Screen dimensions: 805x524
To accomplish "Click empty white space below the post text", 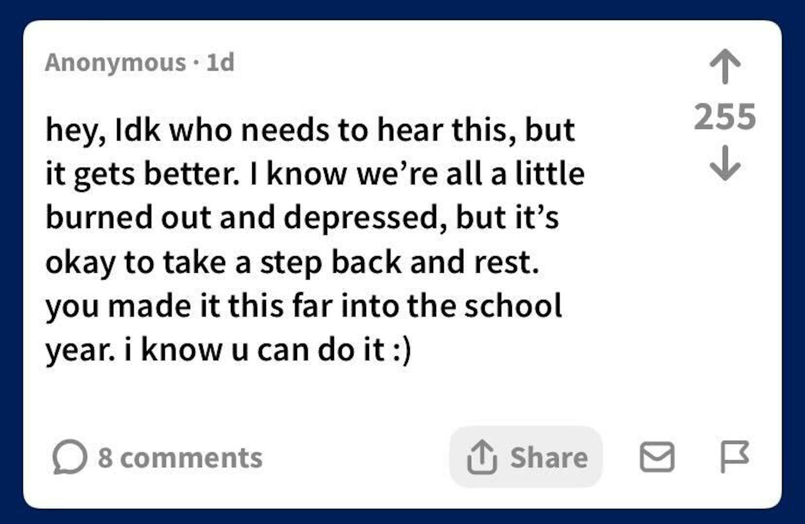I will point(340,399).
